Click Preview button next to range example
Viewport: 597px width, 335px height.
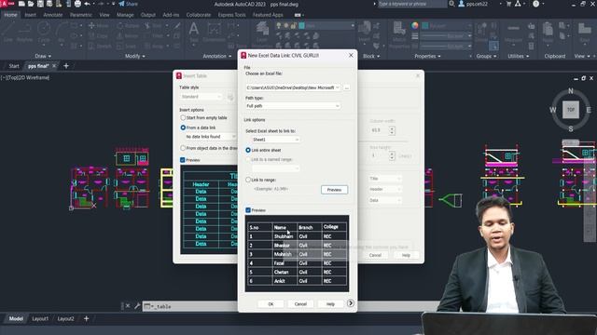[334, 190]
